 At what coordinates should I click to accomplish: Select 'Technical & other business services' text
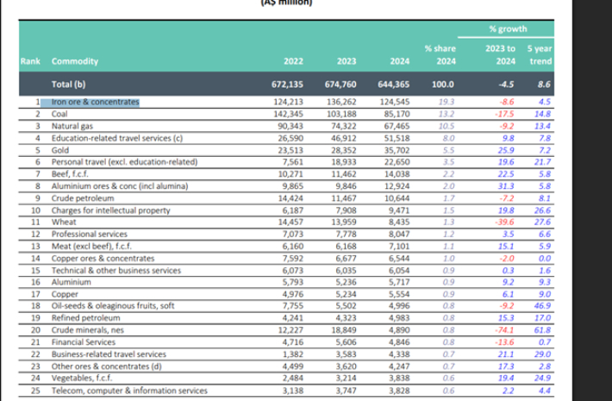coord(116,271)
